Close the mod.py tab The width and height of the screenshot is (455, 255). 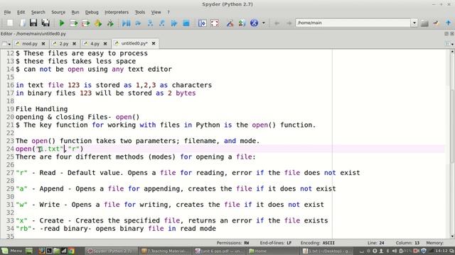point(43,44)
